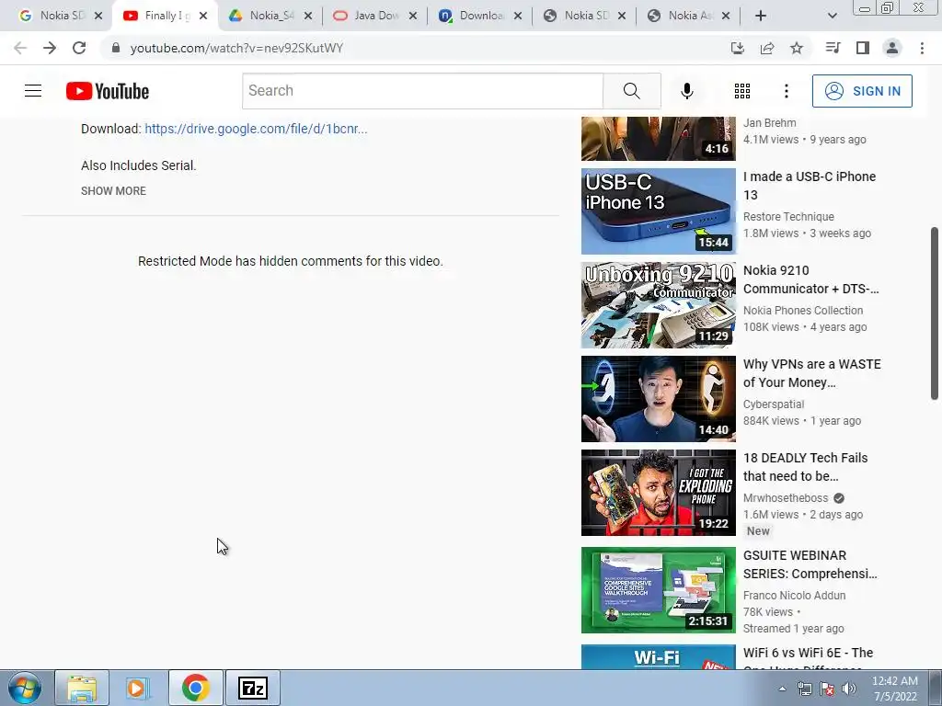Open the media control icon in Chrome toolbar
Screen dimensions: 942x706
(x=833, y=48)
